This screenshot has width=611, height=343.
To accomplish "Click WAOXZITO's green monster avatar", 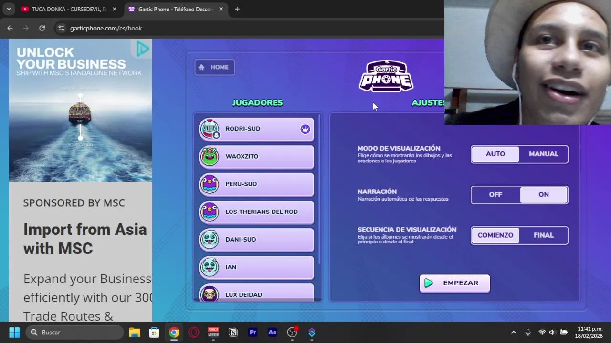I will pyautogui.click(x=210, y=156).
